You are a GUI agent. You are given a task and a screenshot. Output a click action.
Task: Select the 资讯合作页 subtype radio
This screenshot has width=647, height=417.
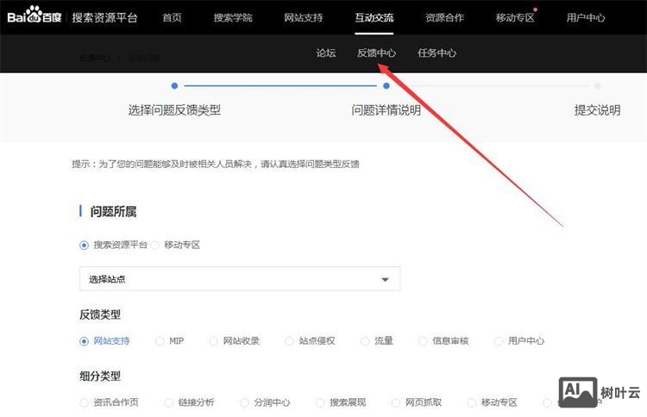point(84,402)
